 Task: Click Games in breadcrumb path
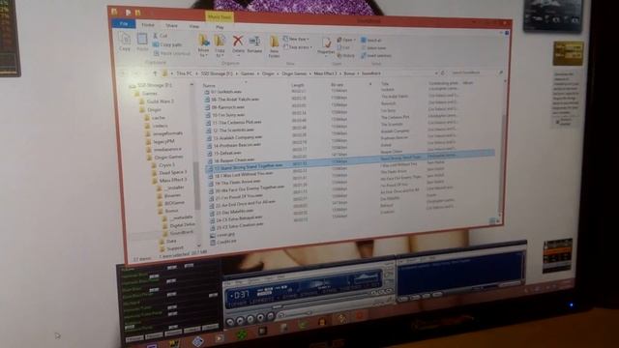(248, 73)
